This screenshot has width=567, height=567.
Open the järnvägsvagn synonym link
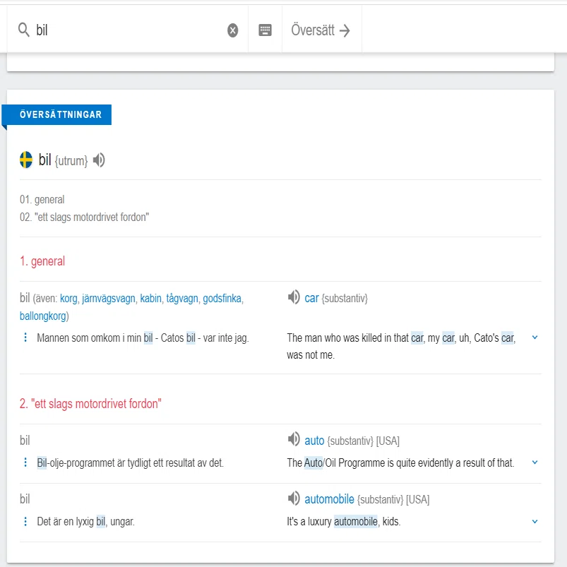pos(109,298)
